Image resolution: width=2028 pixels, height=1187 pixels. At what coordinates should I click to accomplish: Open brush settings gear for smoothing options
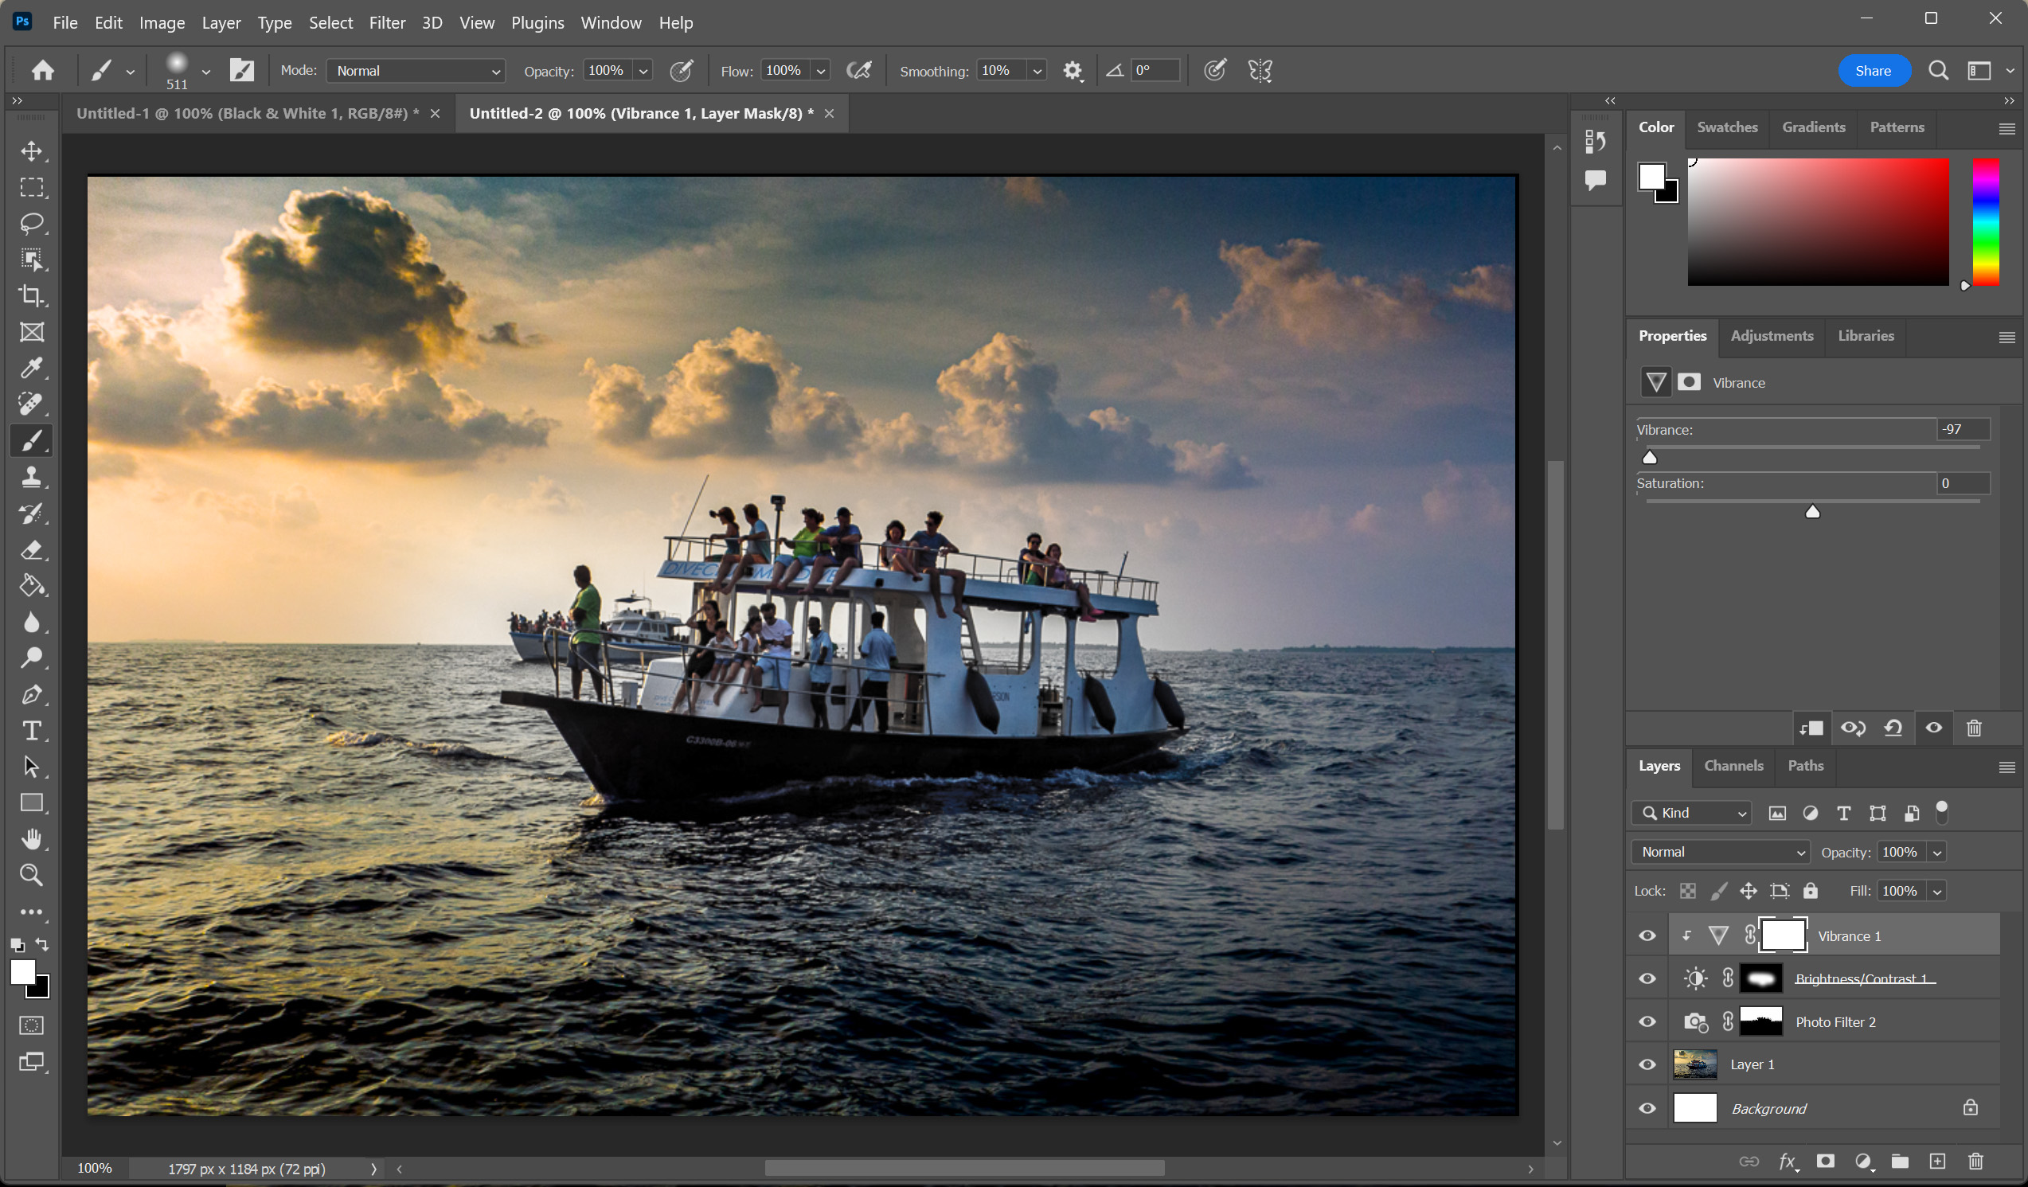coord(1072,71)
